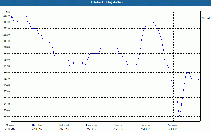Click the '1004,0' axis value
211x132 pixels.
click(x=6, y=22)
